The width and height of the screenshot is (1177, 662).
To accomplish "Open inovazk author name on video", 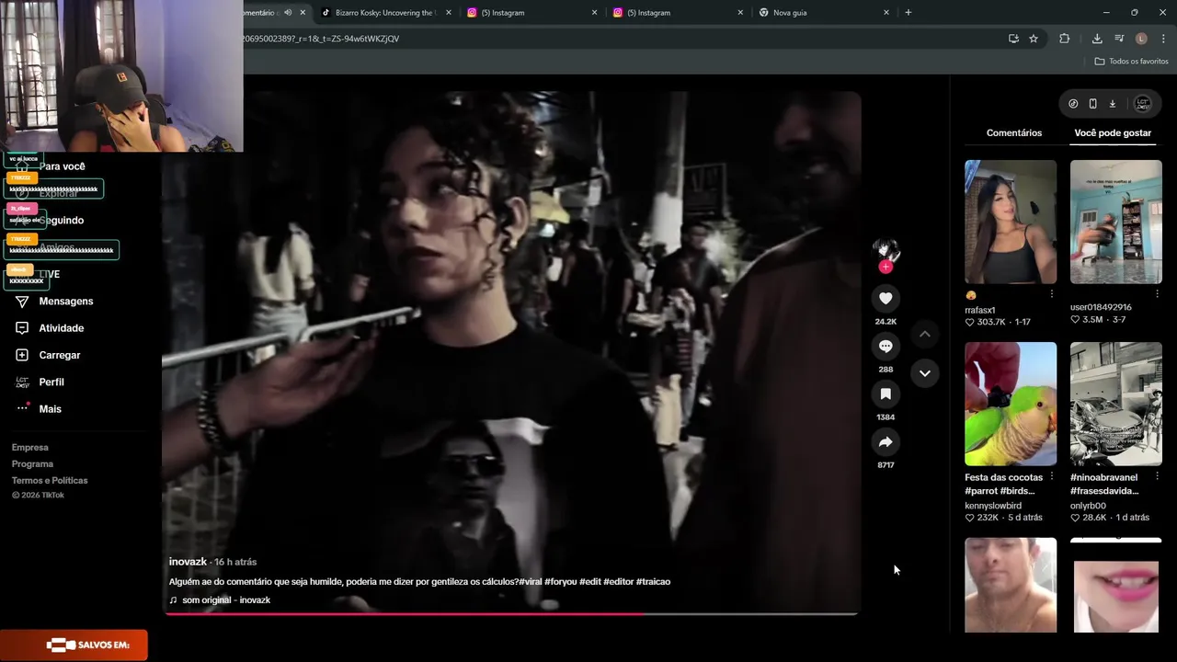I will (x=188, y=562).
